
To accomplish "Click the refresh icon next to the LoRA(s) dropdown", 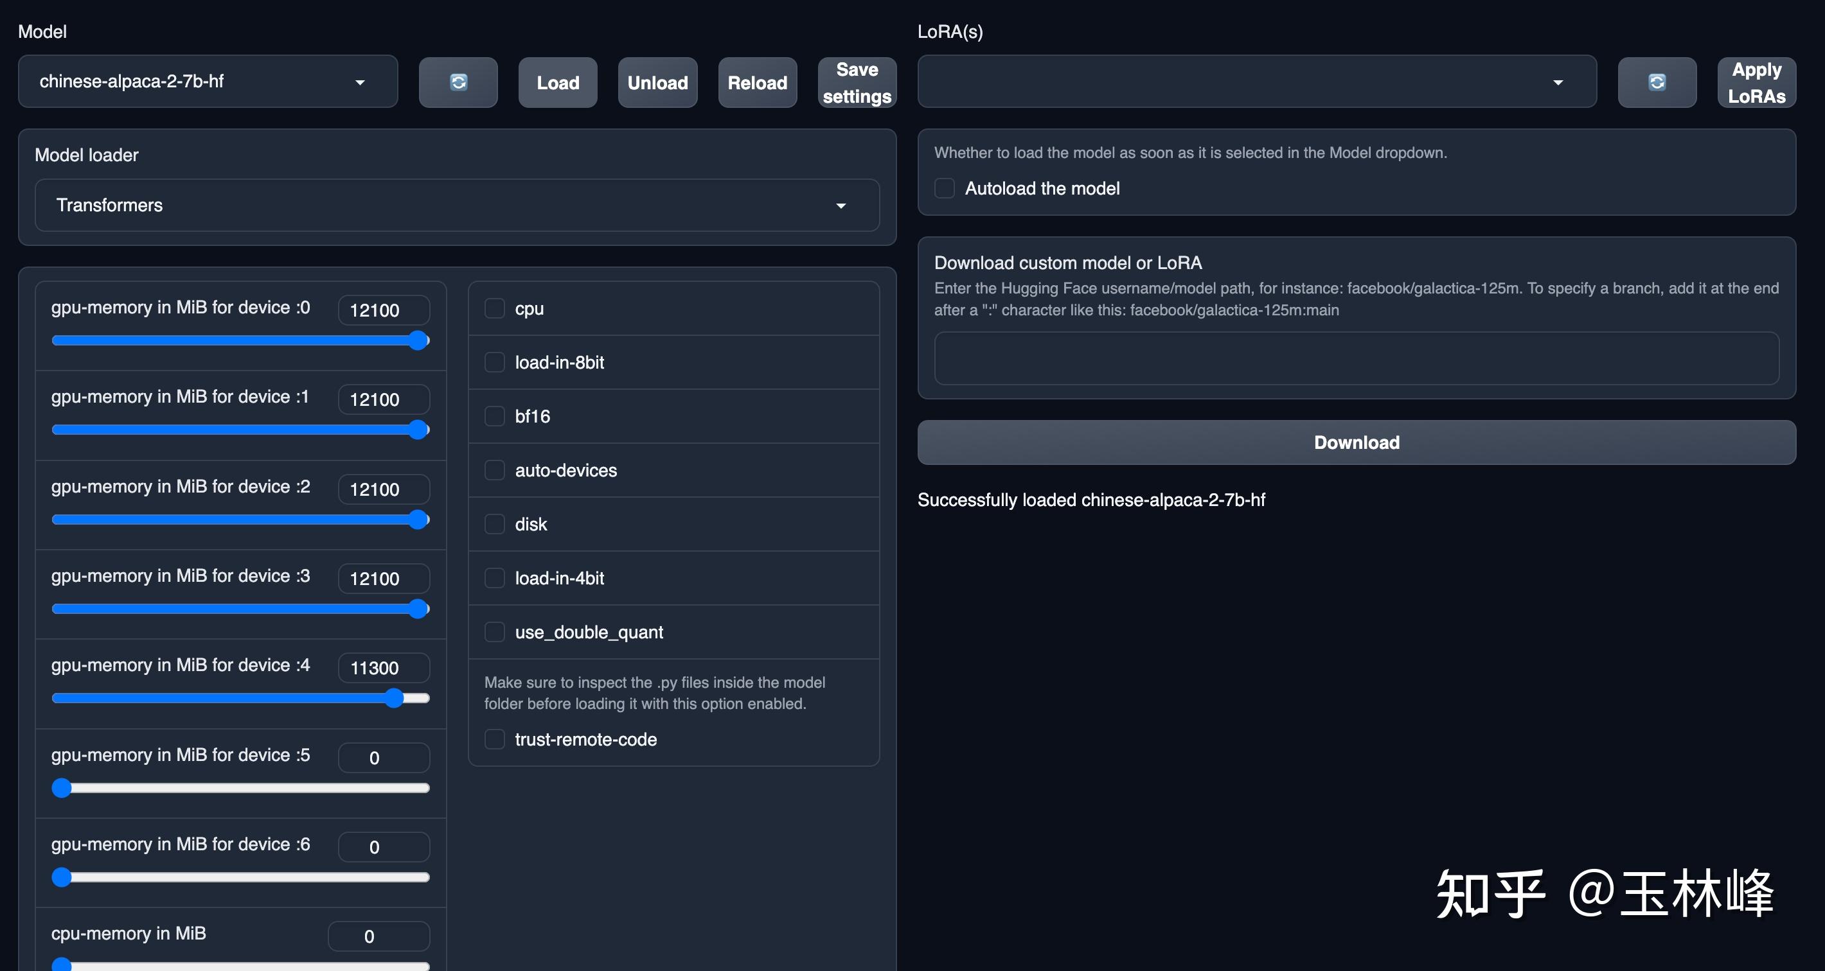I will click(1657, 82).
